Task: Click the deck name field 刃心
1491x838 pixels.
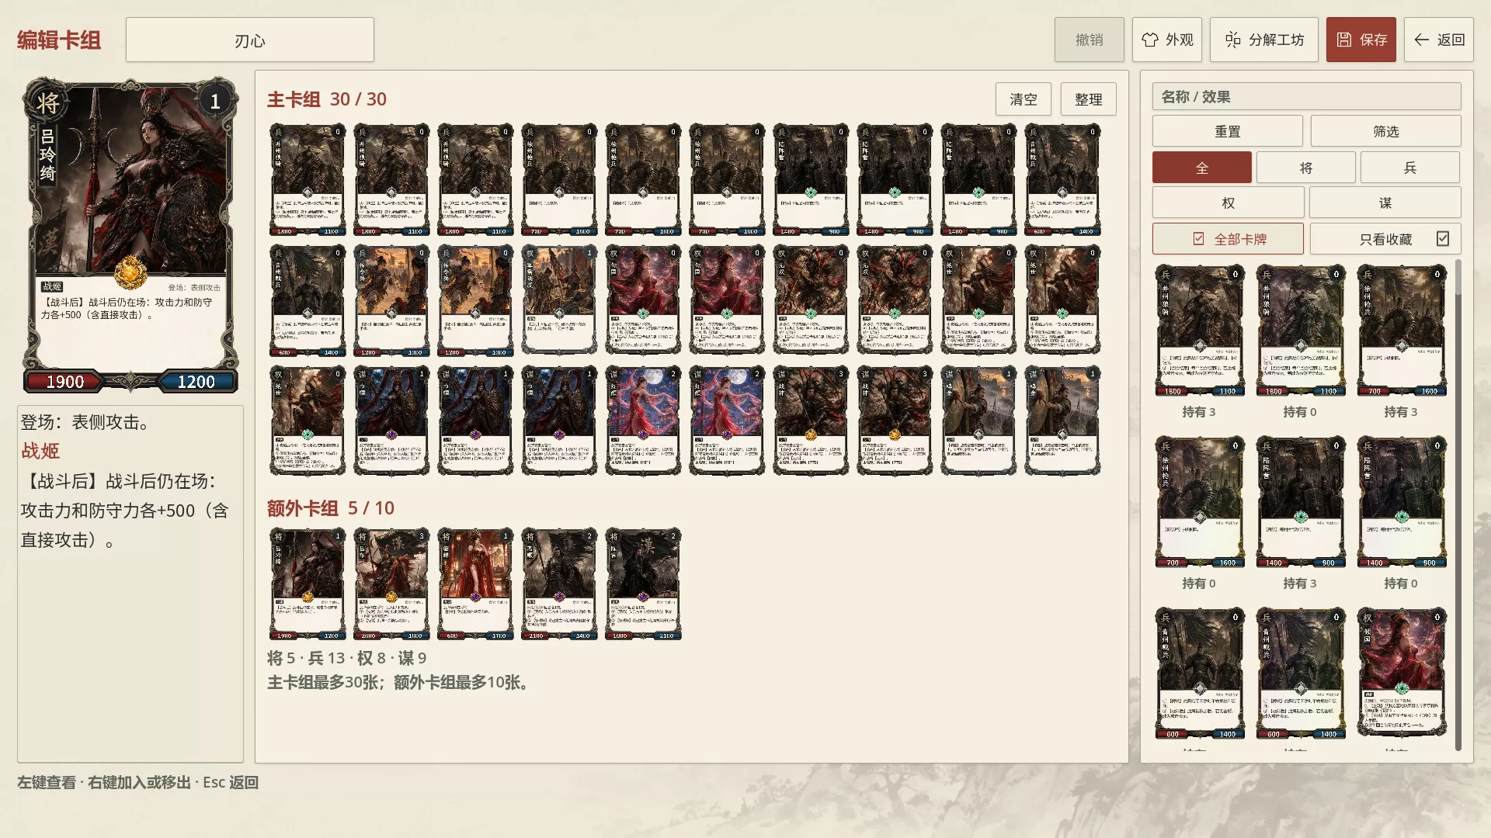Action: [249, 40]
